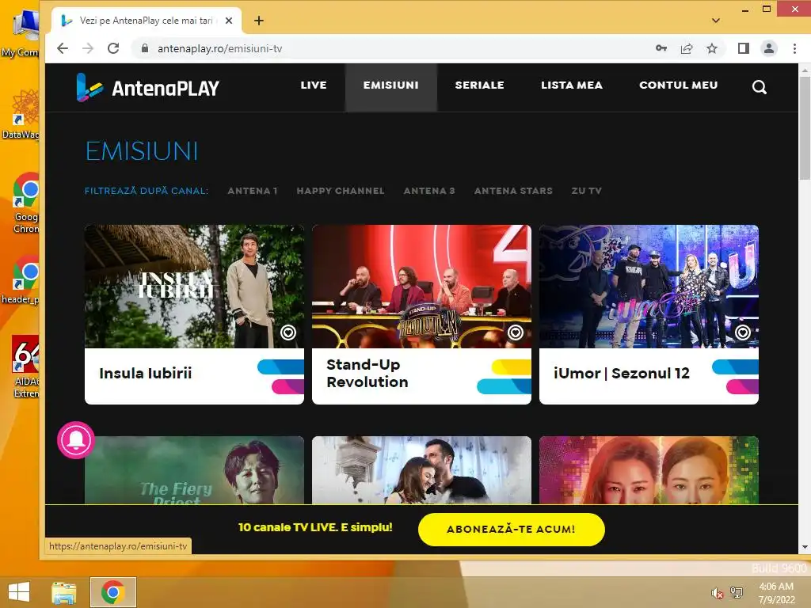This screenshot has width=811, height=608.
Task: Open AIDA64 Extreme desktop icon
Action: (x=26, y=366)
